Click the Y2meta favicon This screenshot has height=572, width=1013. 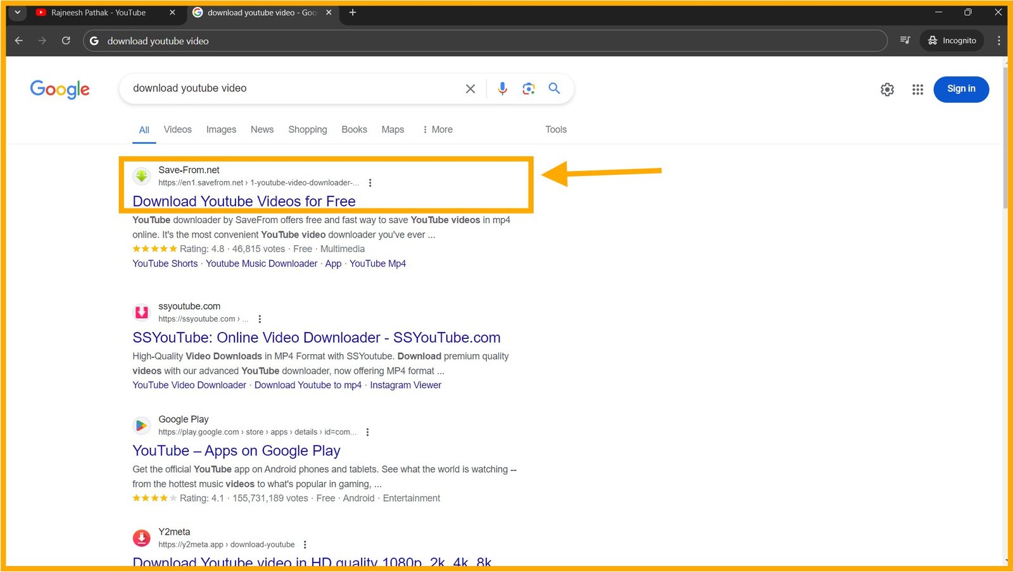point(142,538)
